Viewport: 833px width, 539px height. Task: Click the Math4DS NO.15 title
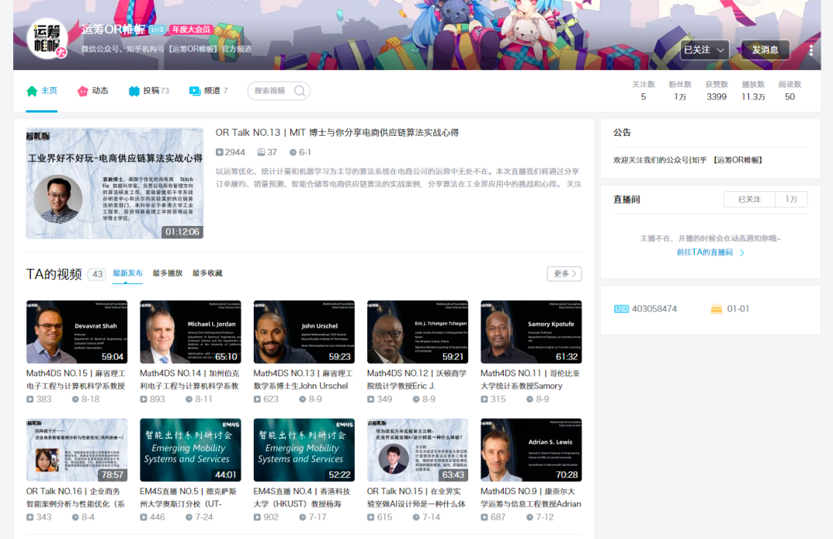pos(76,379)
